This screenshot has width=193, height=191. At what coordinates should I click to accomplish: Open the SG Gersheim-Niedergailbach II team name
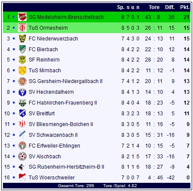pos(66,81)
